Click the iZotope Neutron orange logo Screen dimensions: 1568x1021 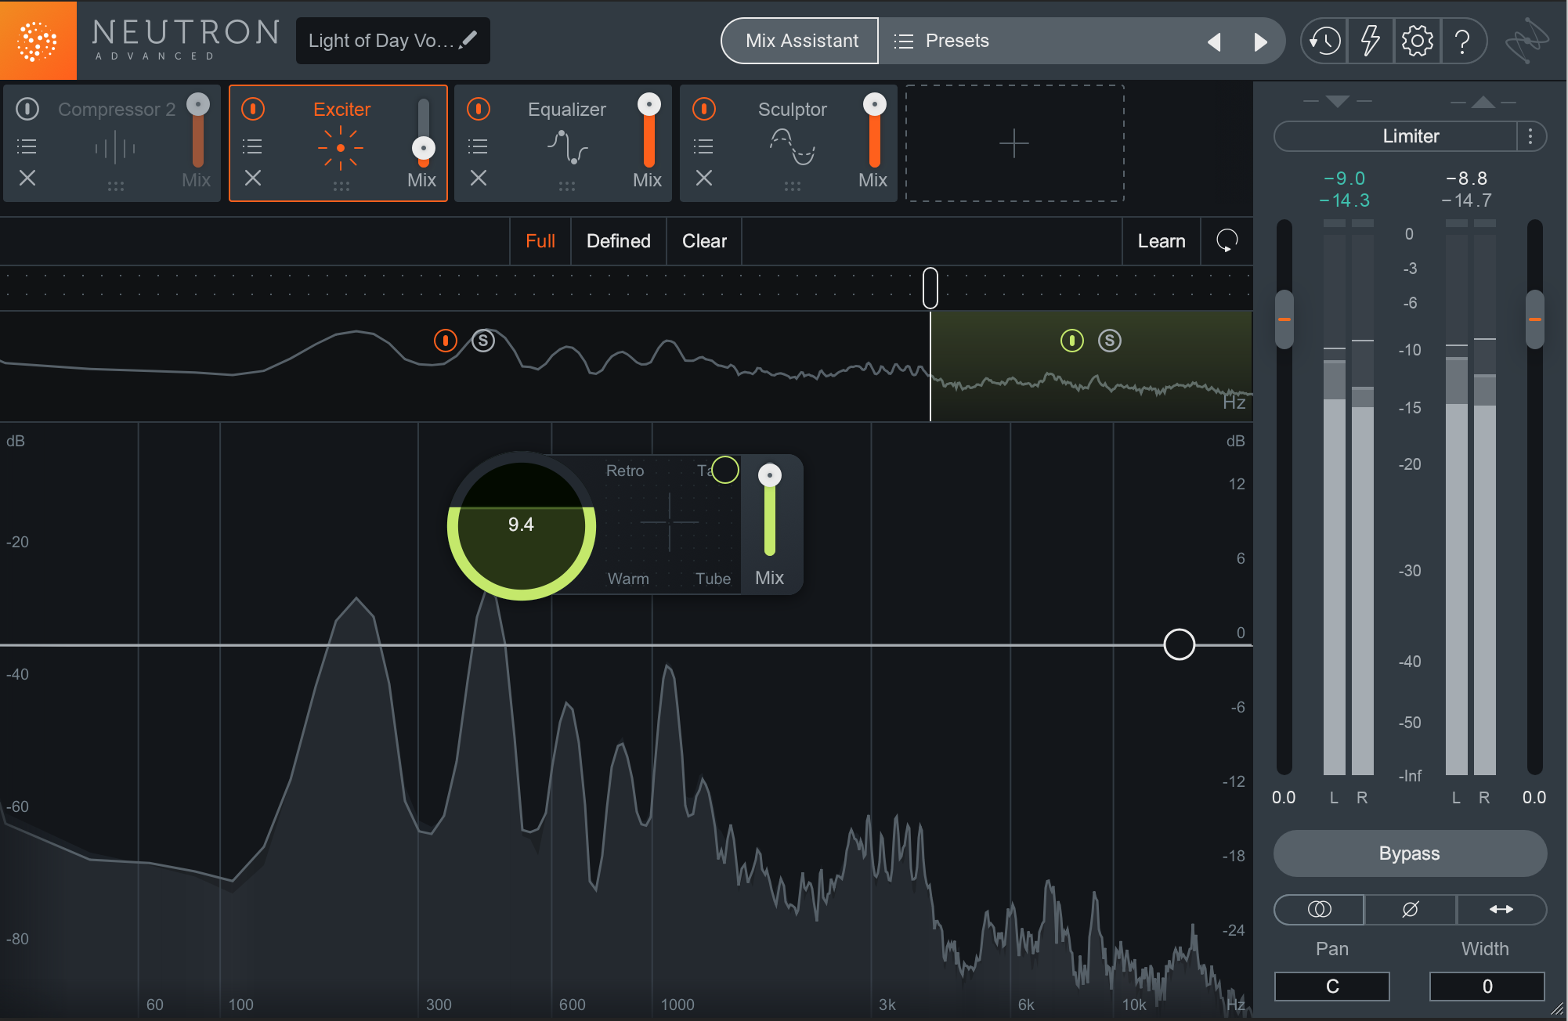coord(38,40)
